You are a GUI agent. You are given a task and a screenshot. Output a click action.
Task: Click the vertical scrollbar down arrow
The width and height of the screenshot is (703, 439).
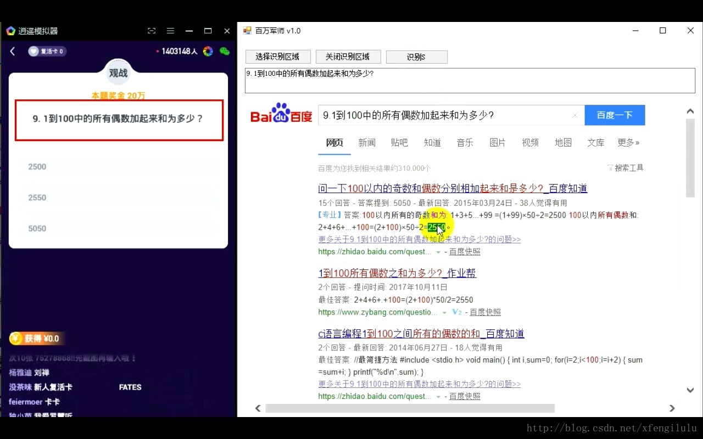(690, 390)
